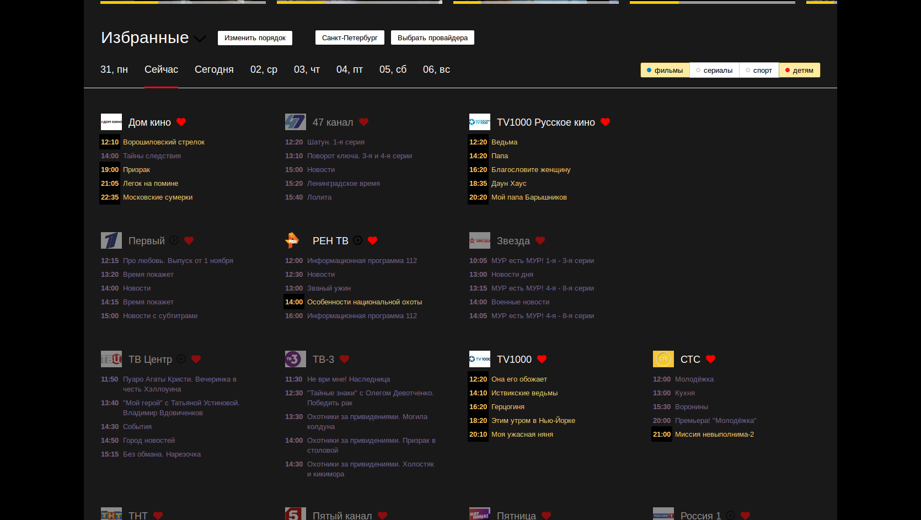This screenshot has height=520, width=921.
Task: Toggle favorite heart for Россия 1
Action: coord(746,516)
